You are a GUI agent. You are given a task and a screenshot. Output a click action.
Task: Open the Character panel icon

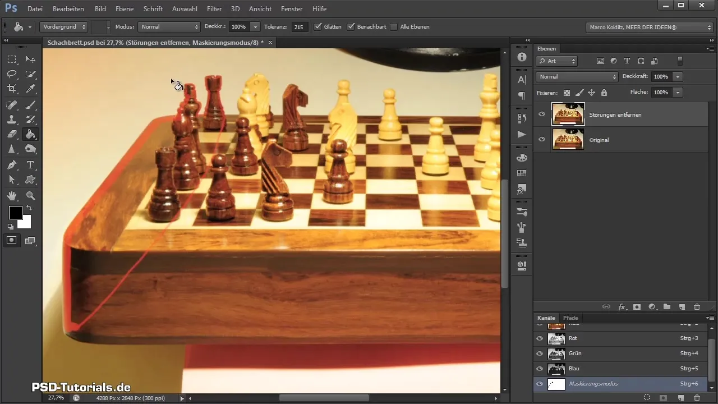(522, 80)
